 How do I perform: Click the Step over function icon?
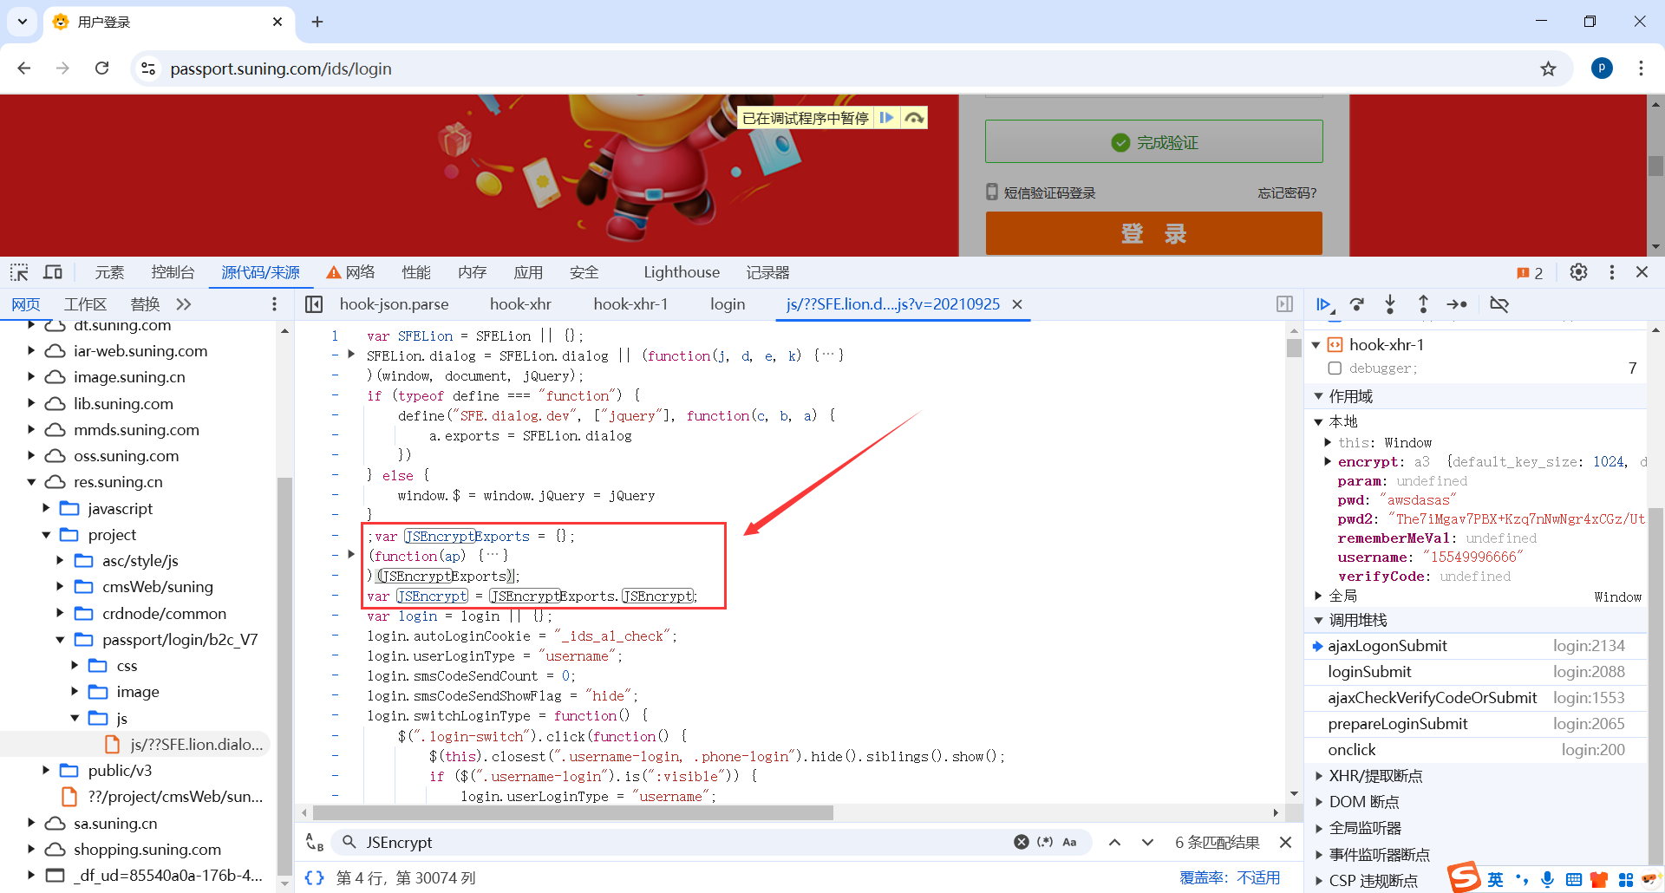pyautogui.click(x=1357, y=304)
